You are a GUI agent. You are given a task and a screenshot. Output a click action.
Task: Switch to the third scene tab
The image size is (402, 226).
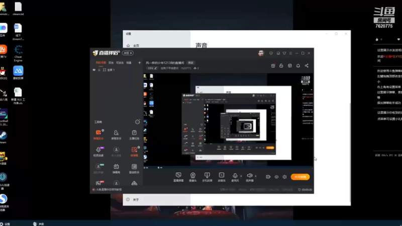120,62
